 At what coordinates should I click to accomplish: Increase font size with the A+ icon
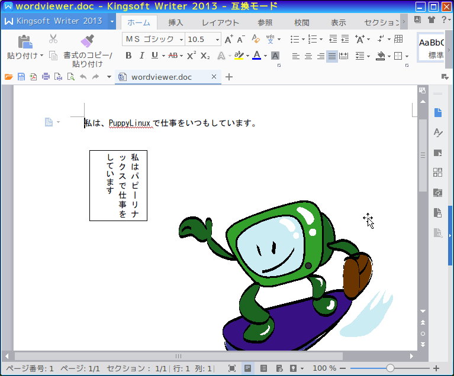(x=228, y=39)
